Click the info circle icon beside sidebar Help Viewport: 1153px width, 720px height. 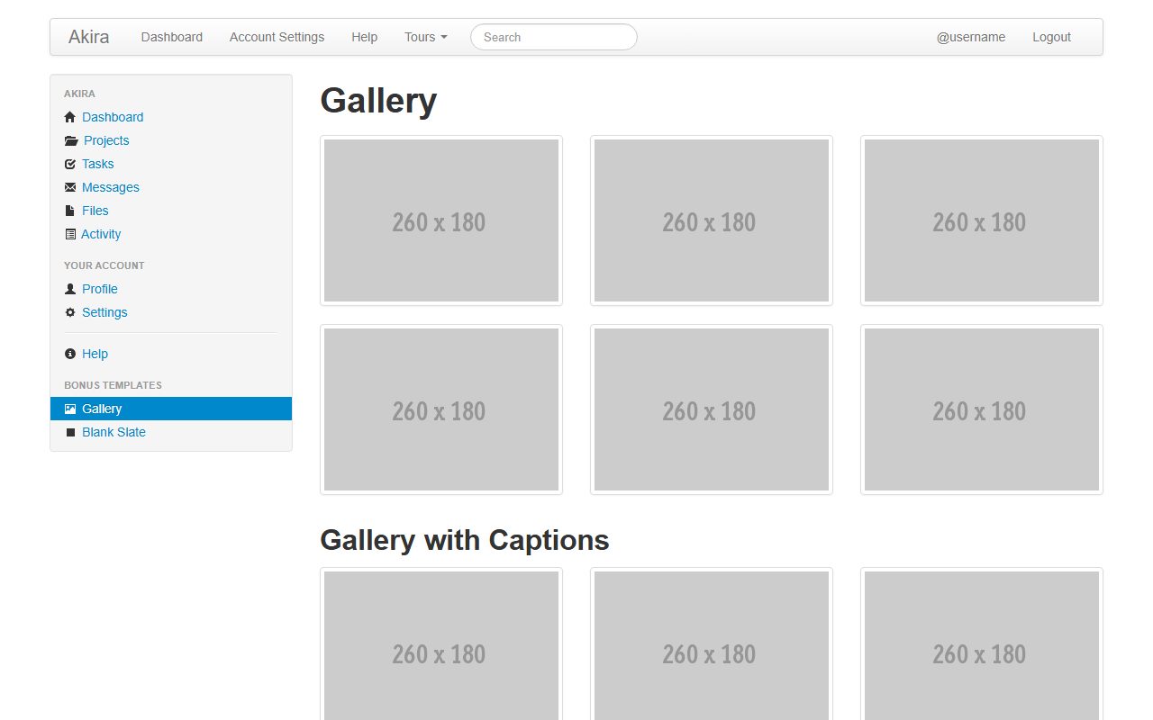(70, 354)
